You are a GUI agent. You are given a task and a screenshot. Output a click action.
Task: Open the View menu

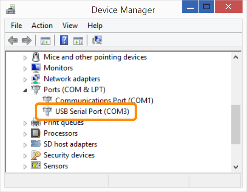70,25
